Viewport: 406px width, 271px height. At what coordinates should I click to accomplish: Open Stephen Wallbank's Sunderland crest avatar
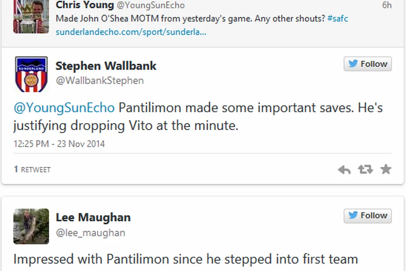(31, 74)
